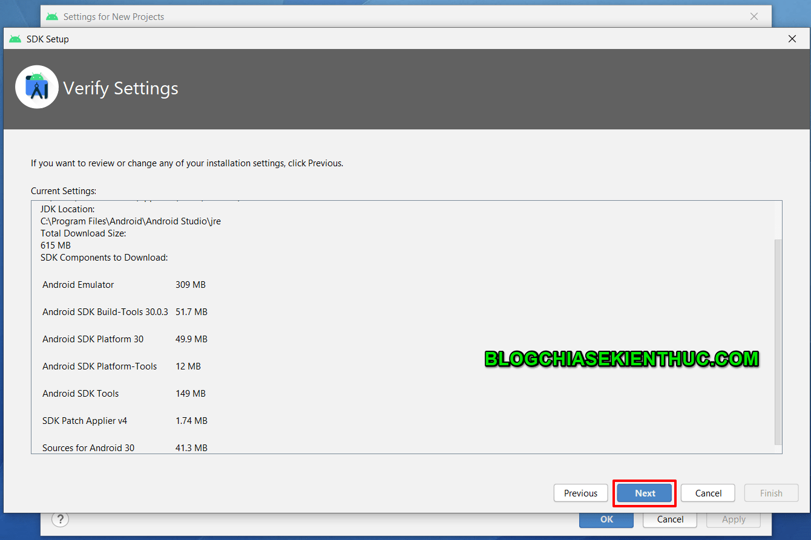Select the Android Emulator component row

pos(124,284)
